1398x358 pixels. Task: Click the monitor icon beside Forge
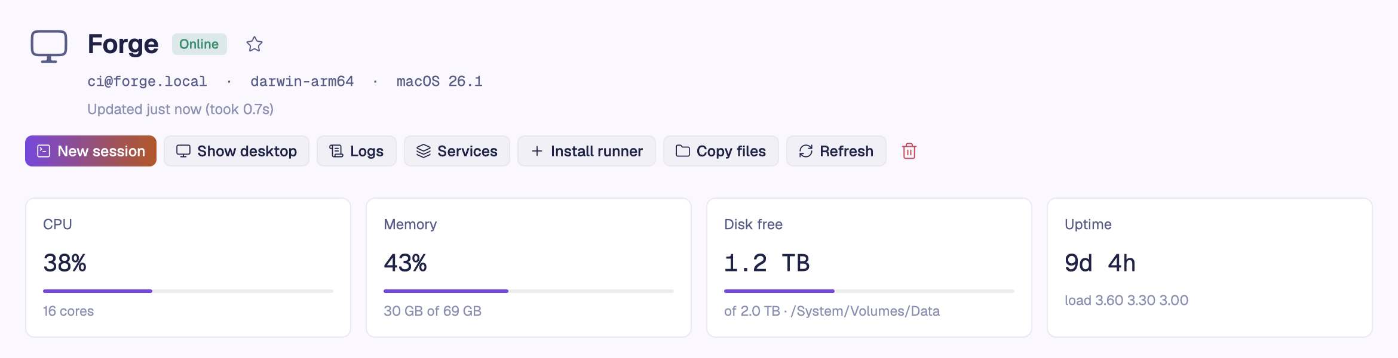pyautogui.click(x=49, y=46)
